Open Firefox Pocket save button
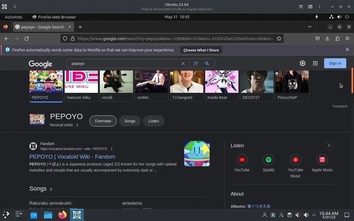The width and height of the screenshot is (354, 221). 317,39
